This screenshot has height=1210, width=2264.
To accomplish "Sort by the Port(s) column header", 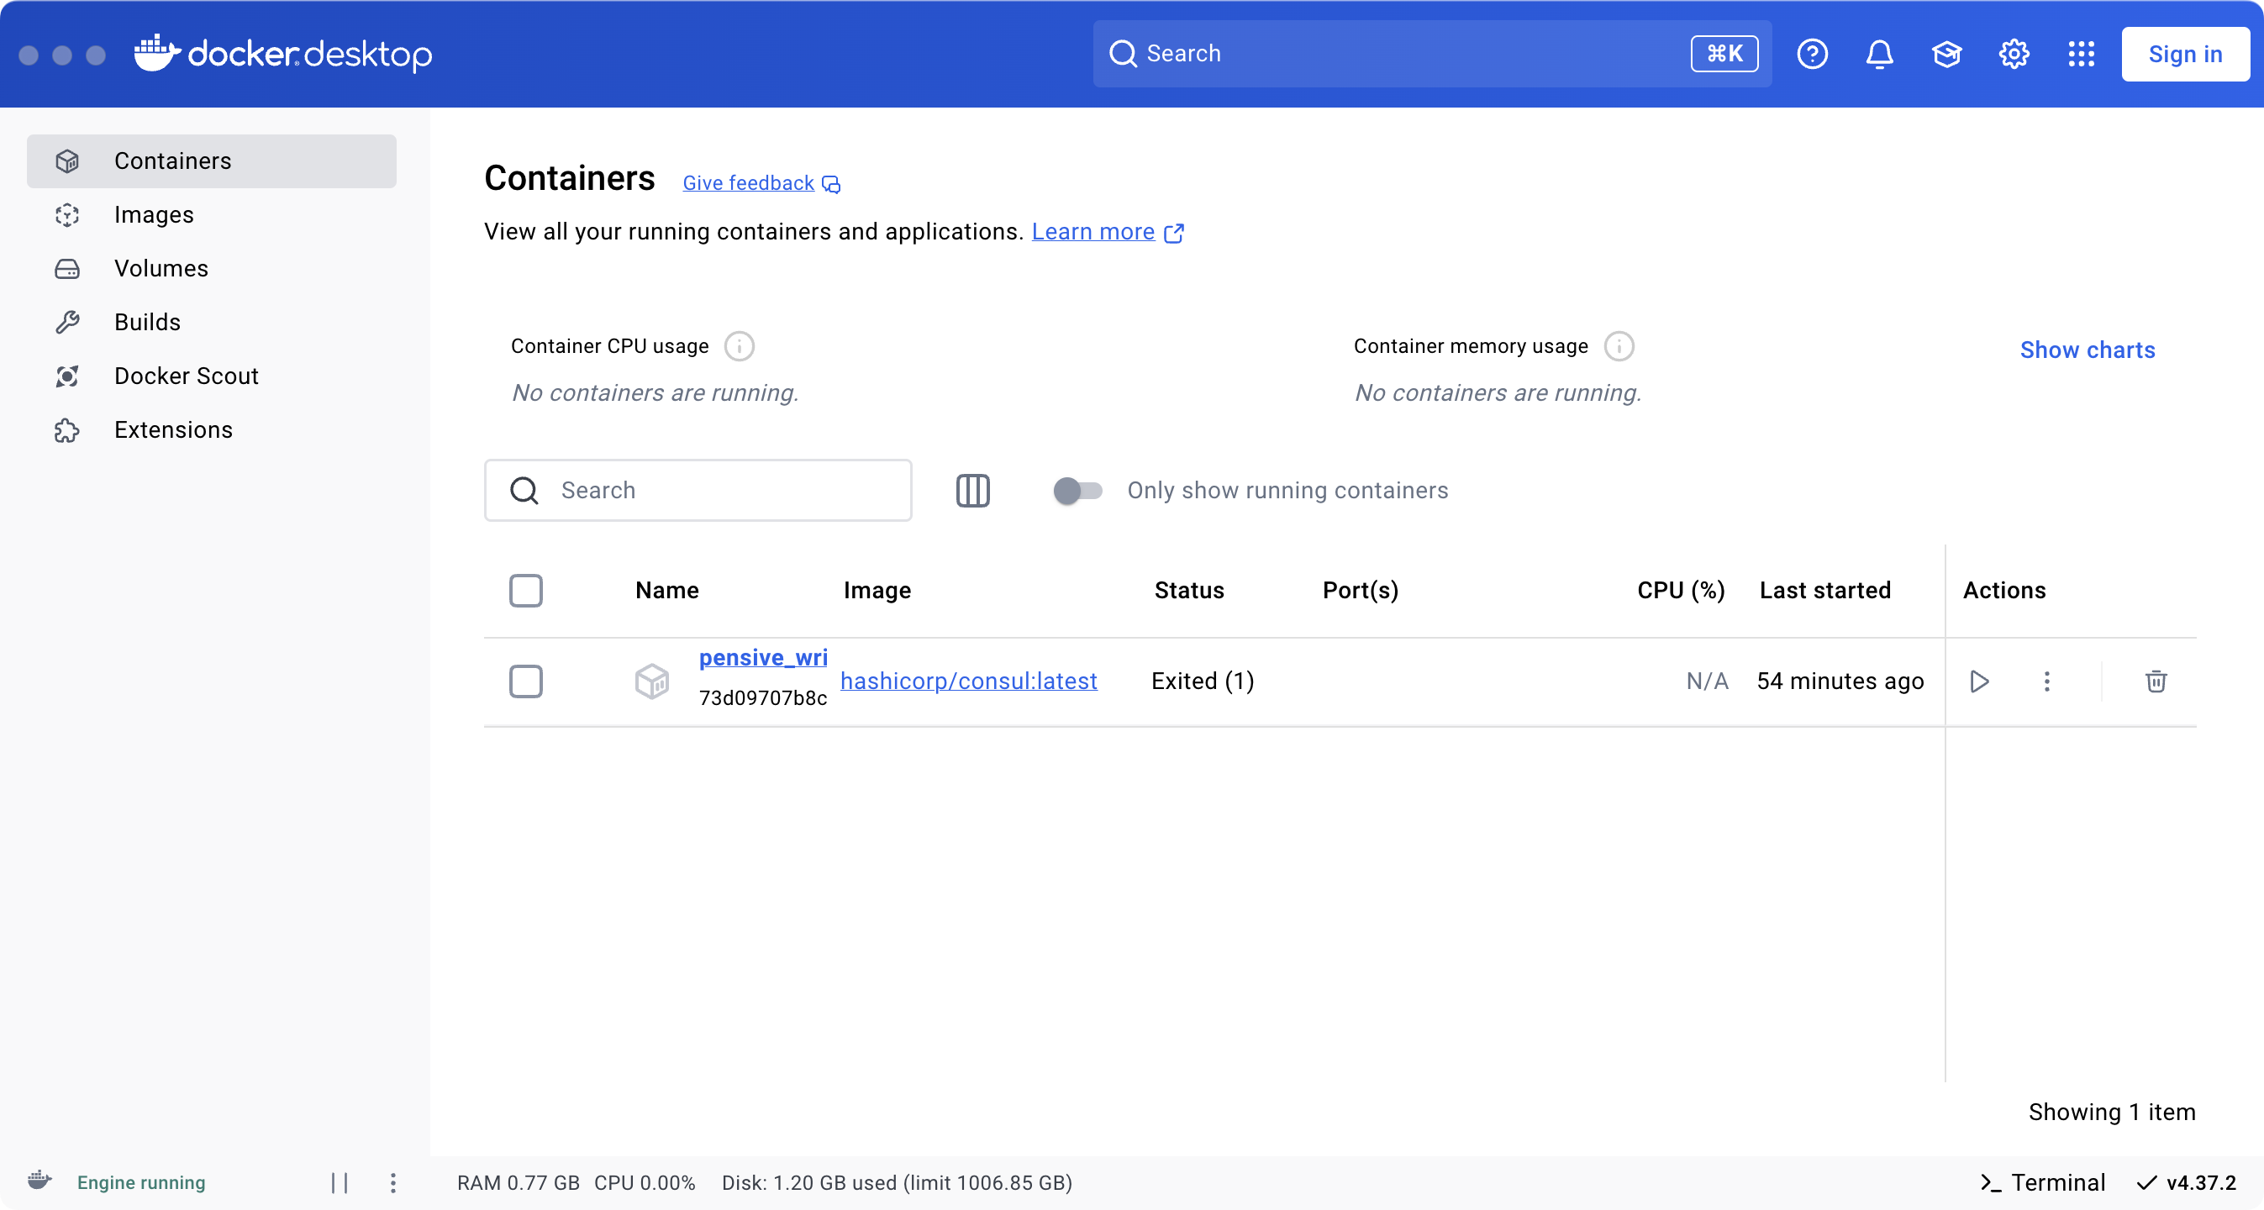I will click(x=1361, y=591).
